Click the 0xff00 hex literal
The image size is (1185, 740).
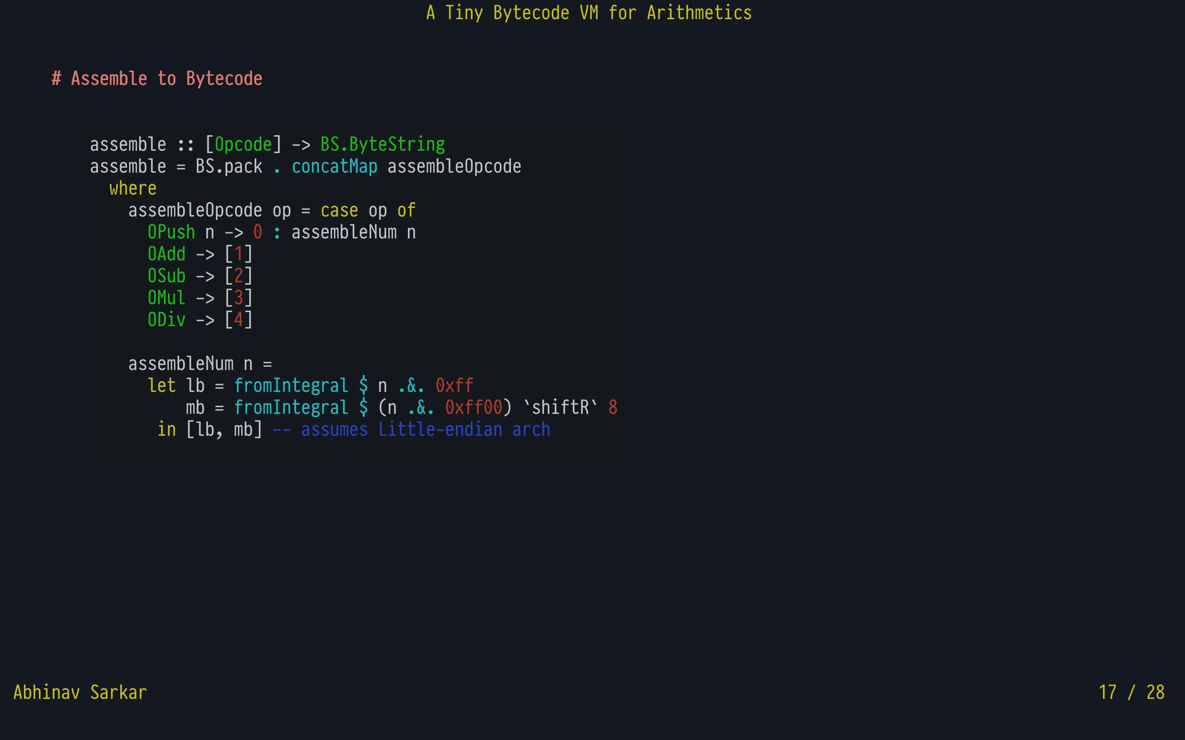coord(473,408)
